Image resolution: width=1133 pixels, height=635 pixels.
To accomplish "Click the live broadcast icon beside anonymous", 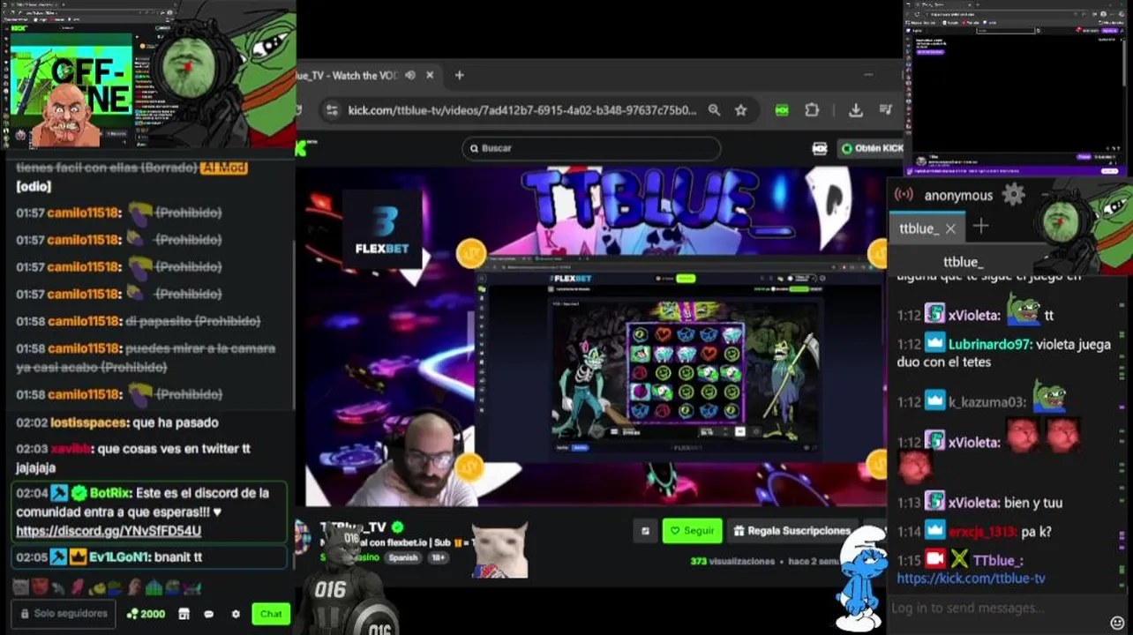I will [904, 195].
